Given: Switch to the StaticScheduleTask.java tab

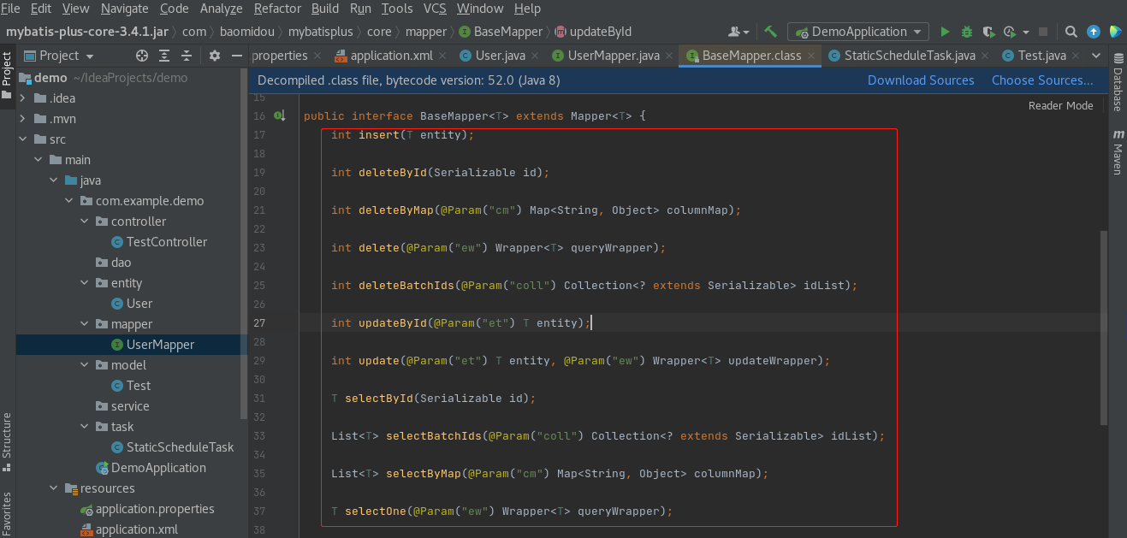Looking at the screenshot, I should pos(910,56).
